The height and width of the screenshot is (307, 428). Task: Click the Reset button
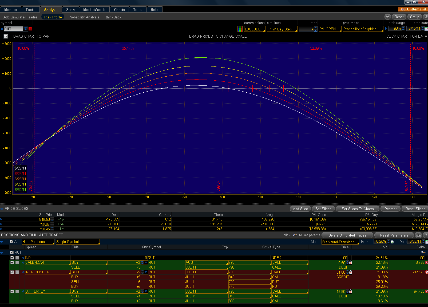click(399, 17)
